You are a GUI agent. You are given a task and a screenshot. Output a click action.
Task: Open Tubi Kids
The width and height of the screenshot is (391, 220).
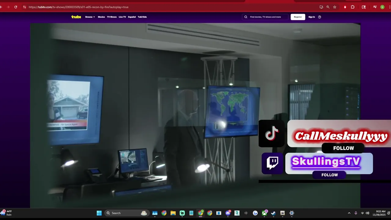[142, 17]
